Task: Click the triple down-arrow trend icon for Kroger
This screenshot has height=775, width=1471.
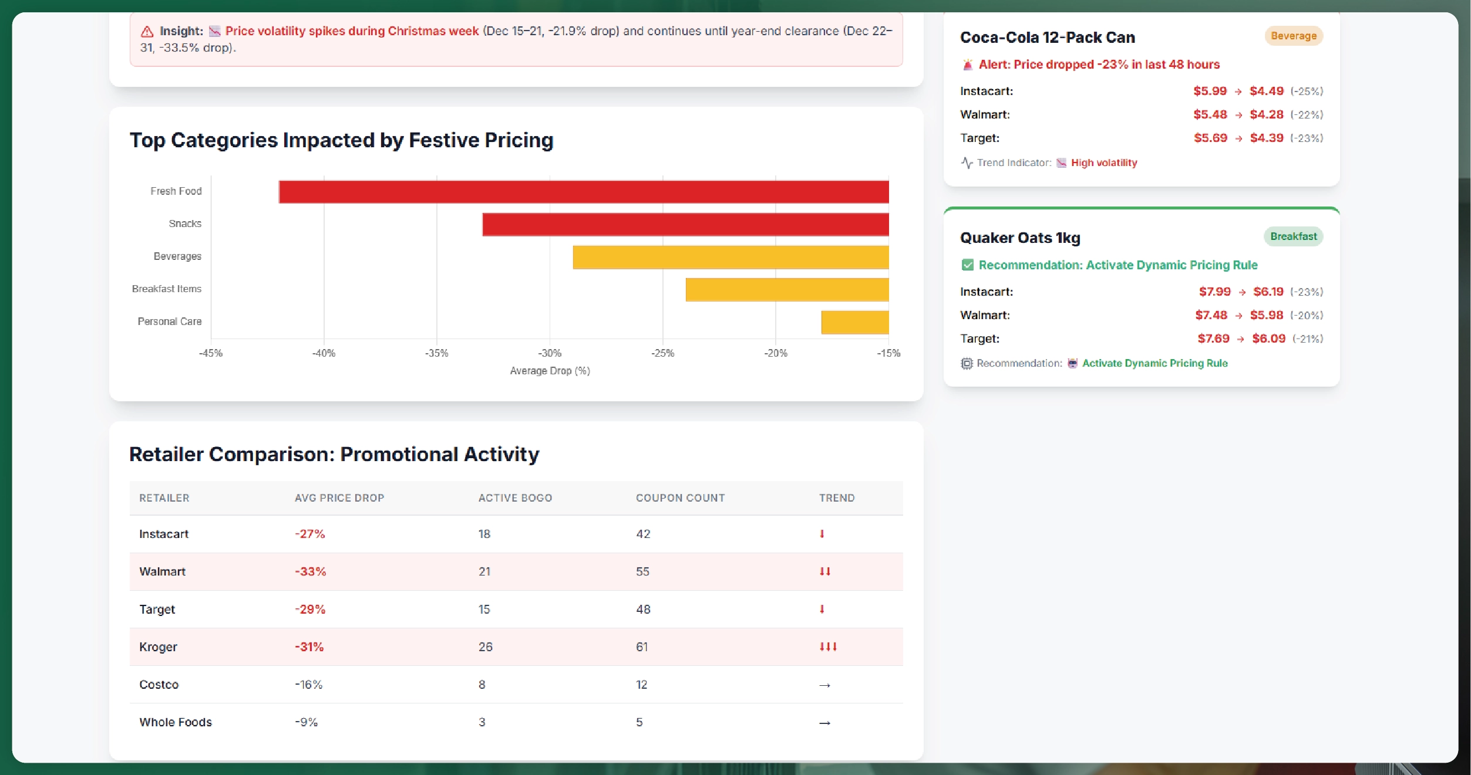Action: 828,647
